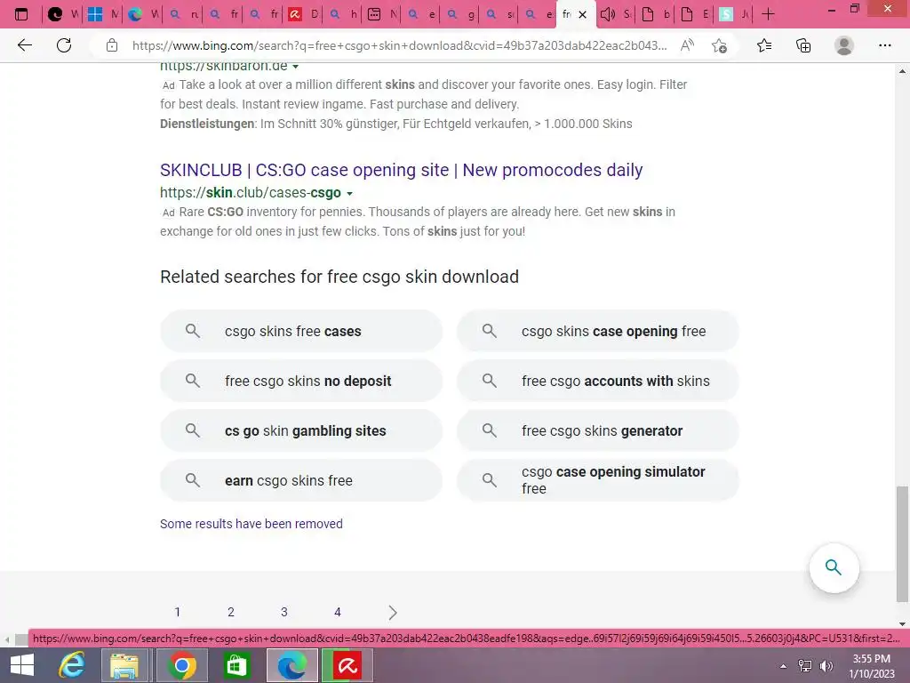The image size is (910, 683).
Task: Open the Collections icon
Action: click(803, 45)
